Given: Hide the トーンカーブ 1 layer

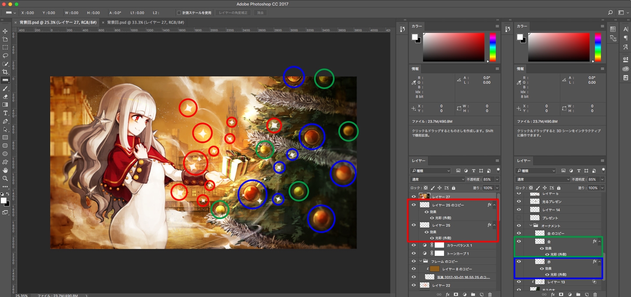Looking at the screenshot, I should (414, 253).
